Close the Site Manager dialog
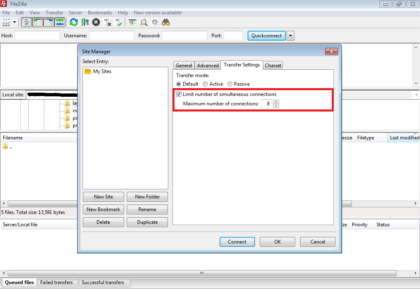 click(331, 51)
